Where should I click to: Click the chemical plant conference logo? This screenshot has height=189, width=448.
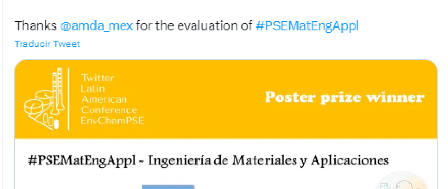click(x=44, y=99)
